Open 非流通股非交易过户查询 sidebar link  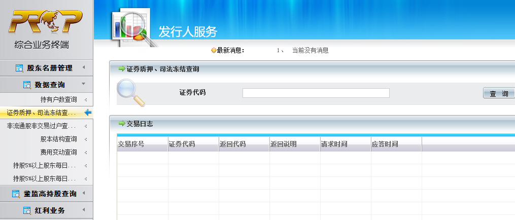click(x=42, y=126)
